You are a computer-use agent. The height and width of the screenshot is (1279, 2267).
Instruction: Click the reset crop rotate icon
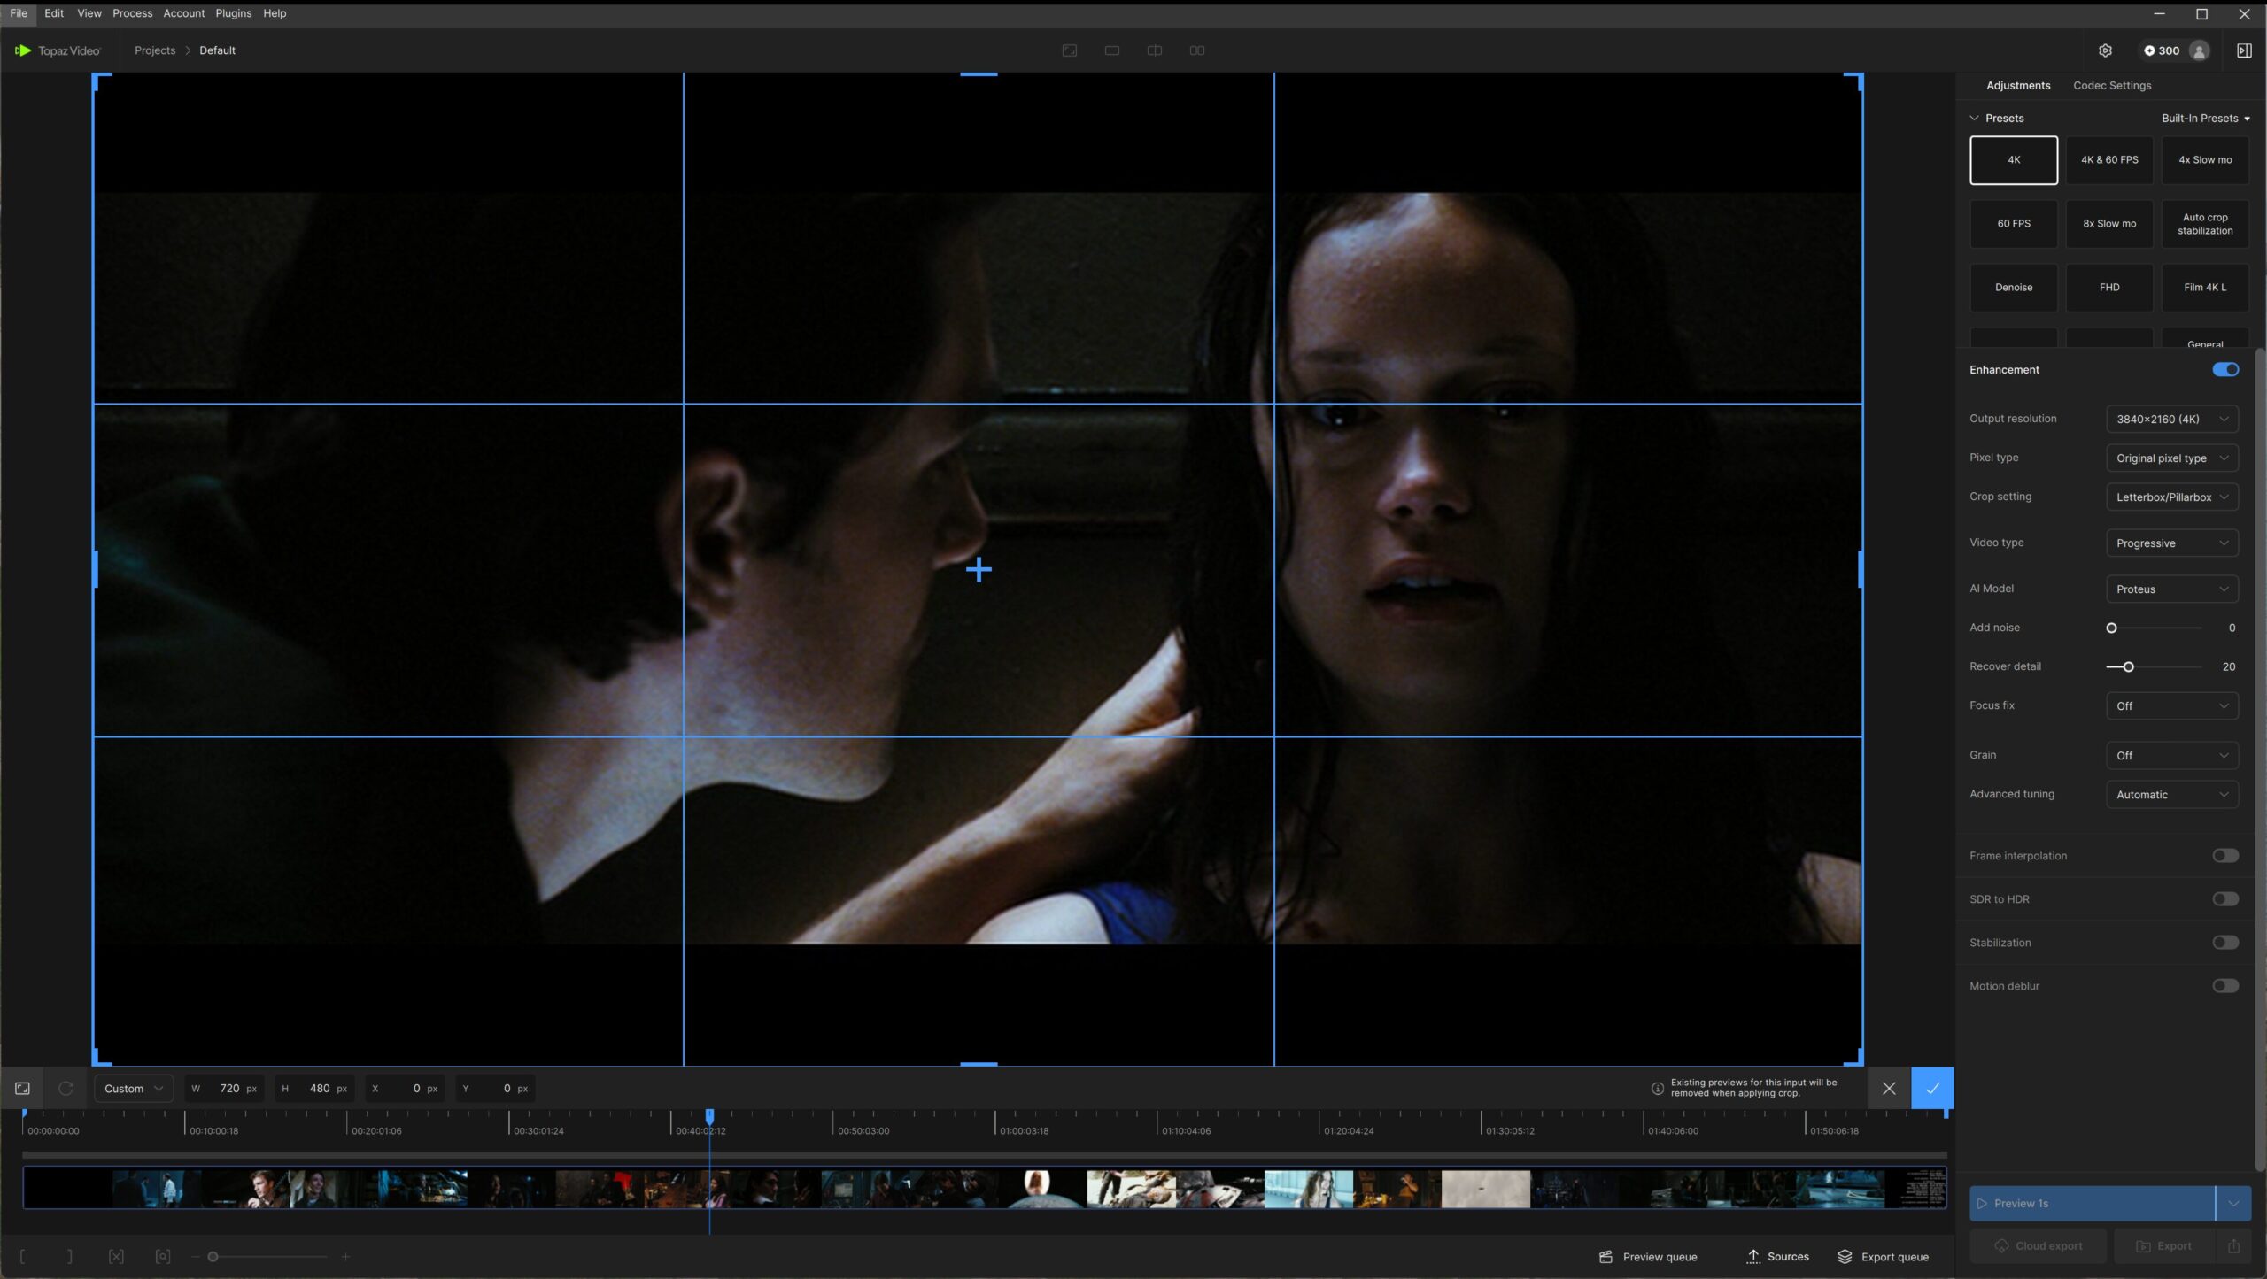tap(66, 1088)
